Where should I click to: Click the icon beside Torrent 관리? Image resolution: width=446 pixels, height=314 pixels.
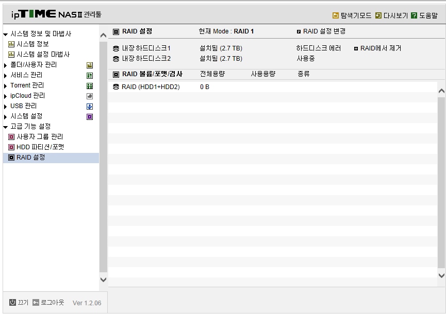(90, 86)
